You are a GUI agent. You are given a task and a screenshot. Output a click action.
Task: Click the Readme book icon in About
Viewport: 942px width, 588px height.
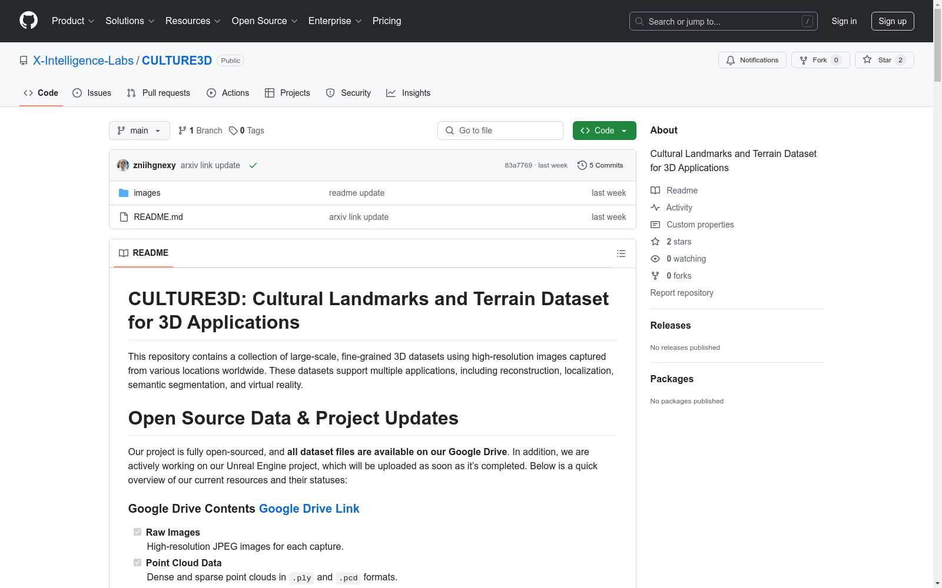pos(655,191)
